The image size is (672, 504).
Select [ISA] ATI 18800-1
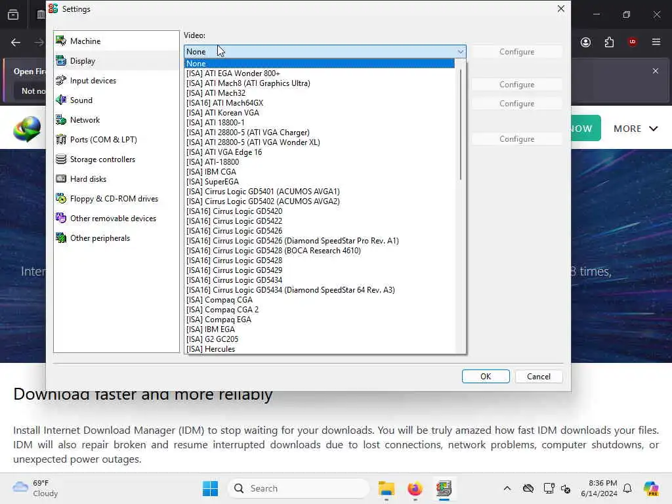point(320,123)
